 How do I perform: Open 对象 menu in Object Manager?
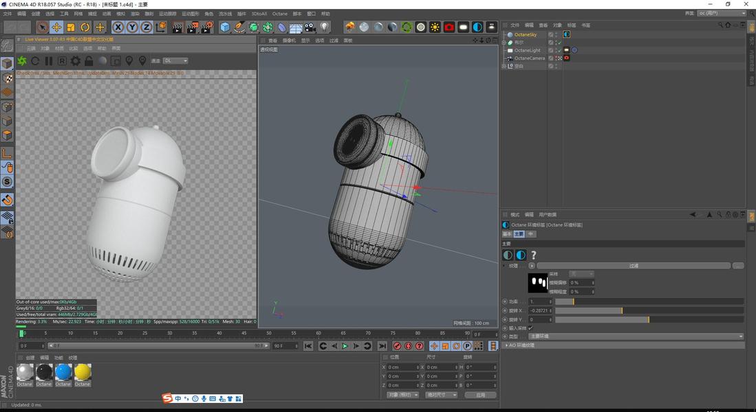pos(557,25)
